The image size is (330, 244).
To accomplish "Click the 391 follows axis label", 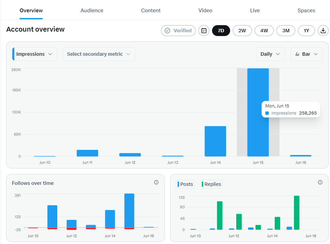I will [18, 195].
